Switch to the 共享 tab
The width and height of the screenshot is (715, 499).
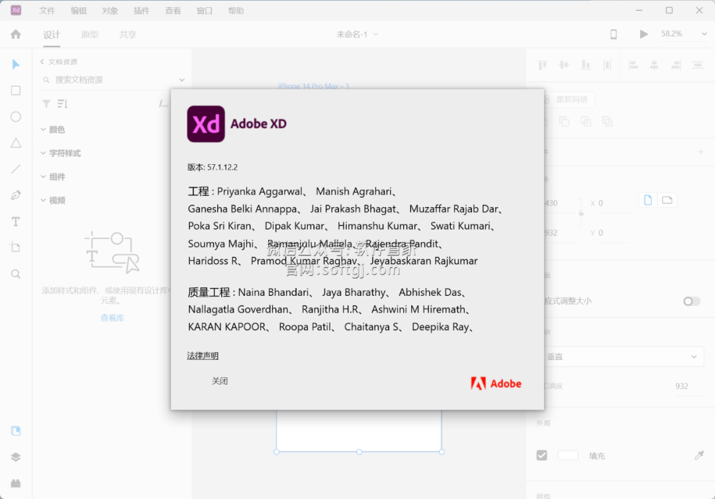coord(128,34)
